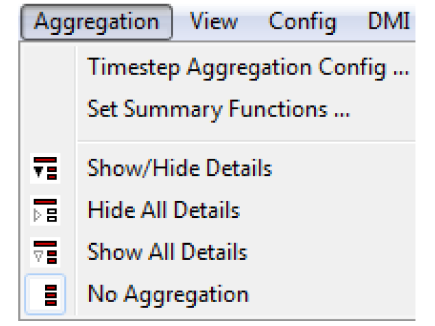
Task: Choose the No Aggregation text label
Action: point(168,295)
